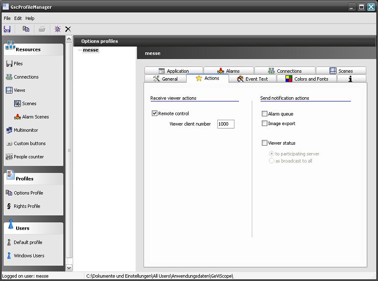
Task: Enable the Viewer status checkbox
Action: (265, 143)
